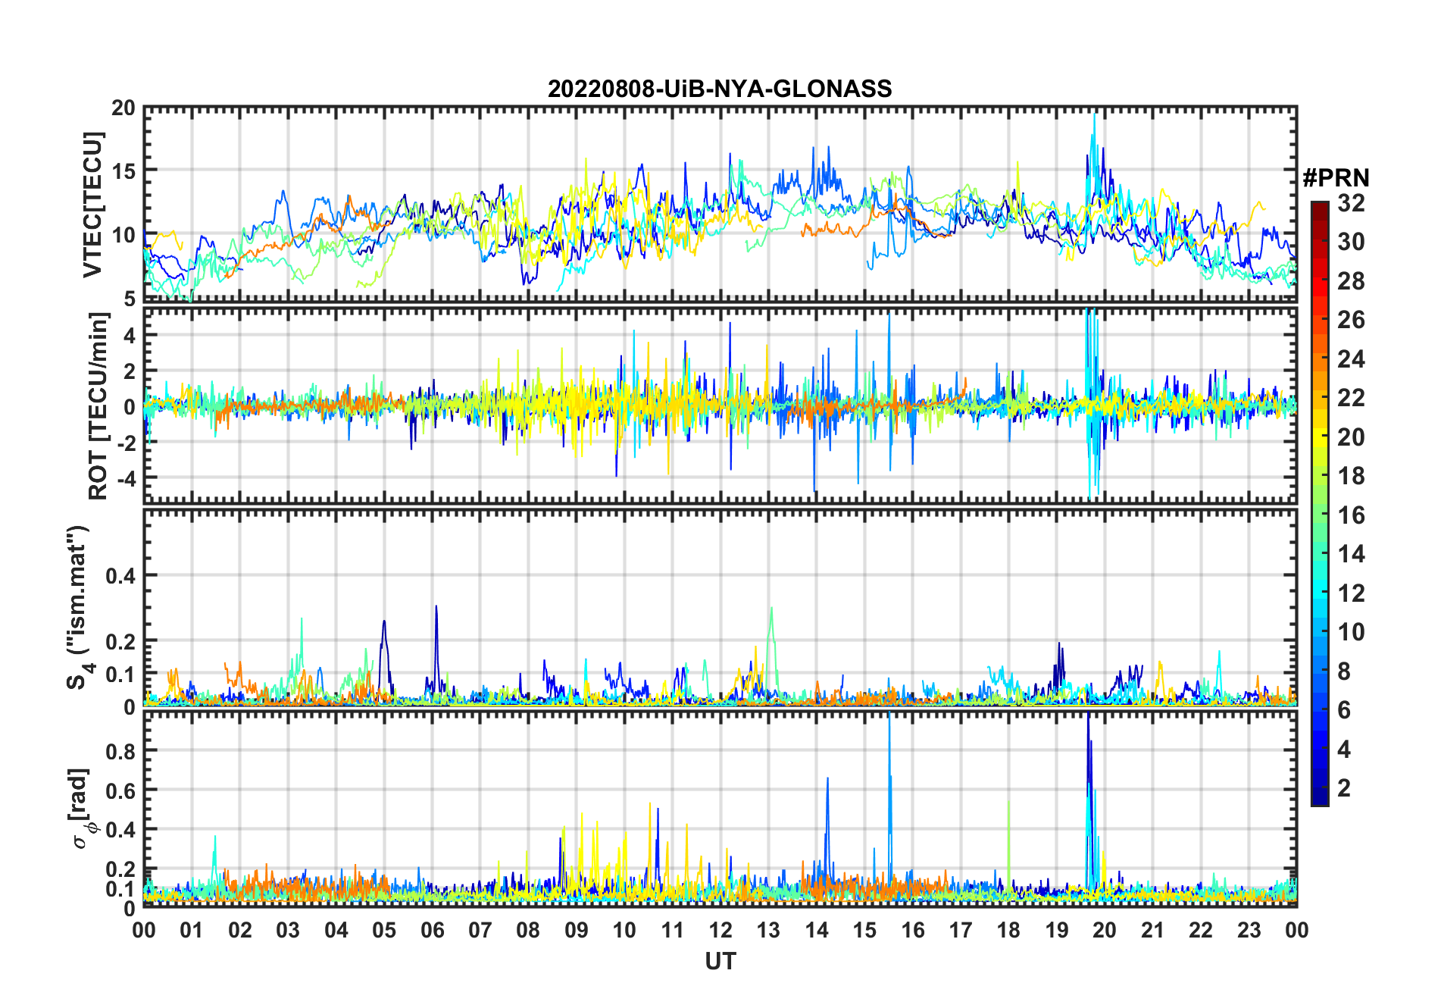Click the UT axis tick label "09"
This screenshot has width=1441, height=1008.
[x=576, y=930]
